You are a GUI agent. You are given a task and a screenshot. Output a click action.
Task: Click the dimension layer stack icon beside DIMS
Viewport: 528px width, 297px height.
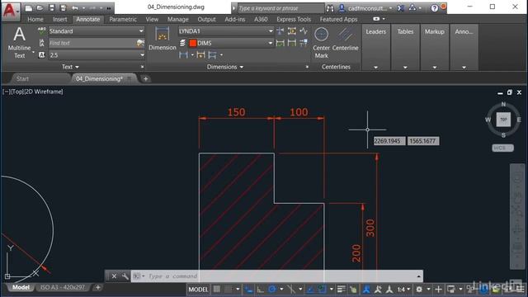pos(182,43)
